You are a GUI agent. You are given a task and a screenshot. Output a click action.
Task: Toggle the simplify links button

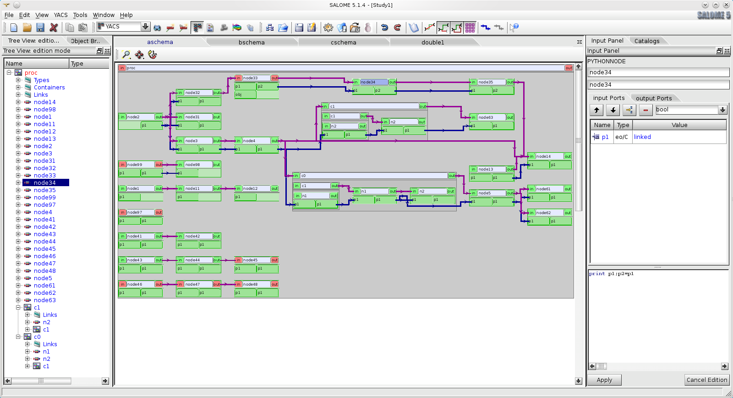[x=456, y=28]
